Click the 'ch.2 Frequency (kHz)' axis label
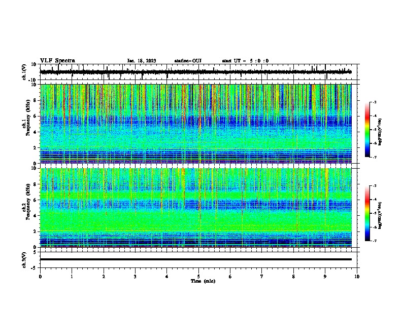Viewport: 402px width, 310px height. pos(26,202)
